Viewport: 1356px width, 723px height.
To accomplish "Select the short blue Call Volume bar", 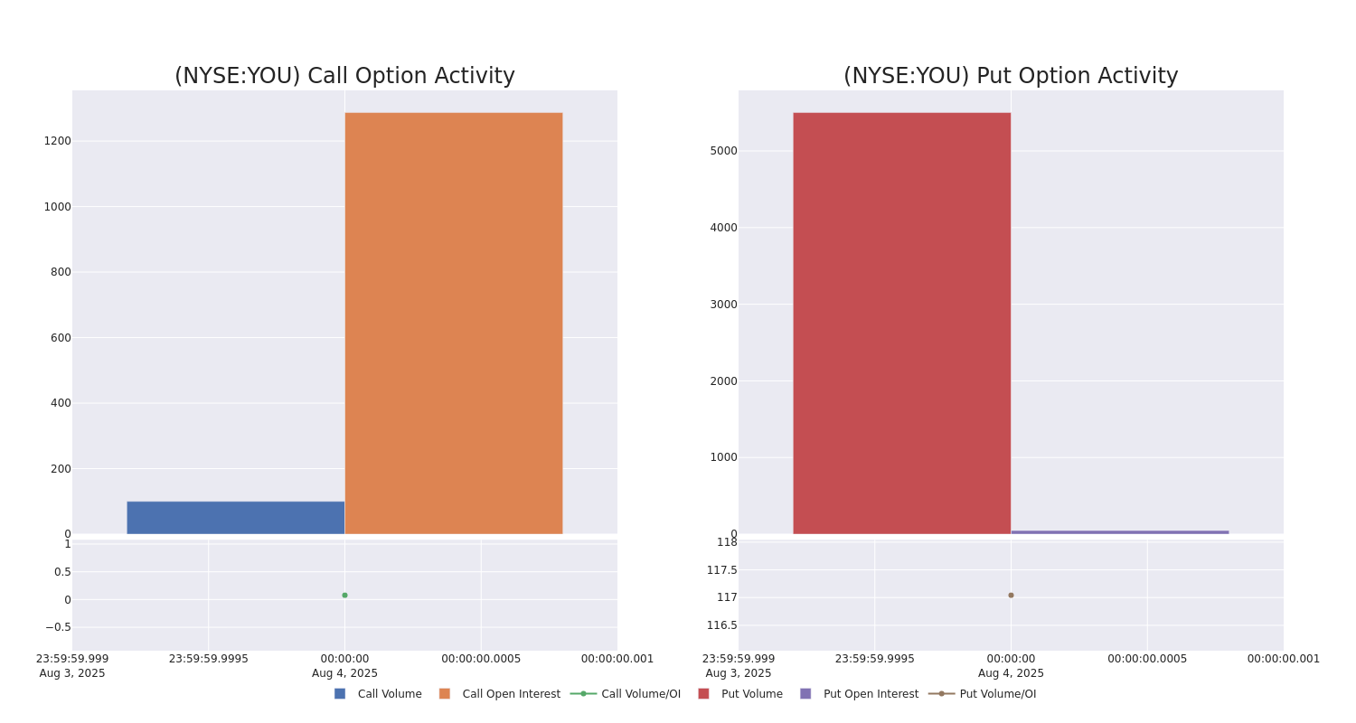I will (235, 518).
